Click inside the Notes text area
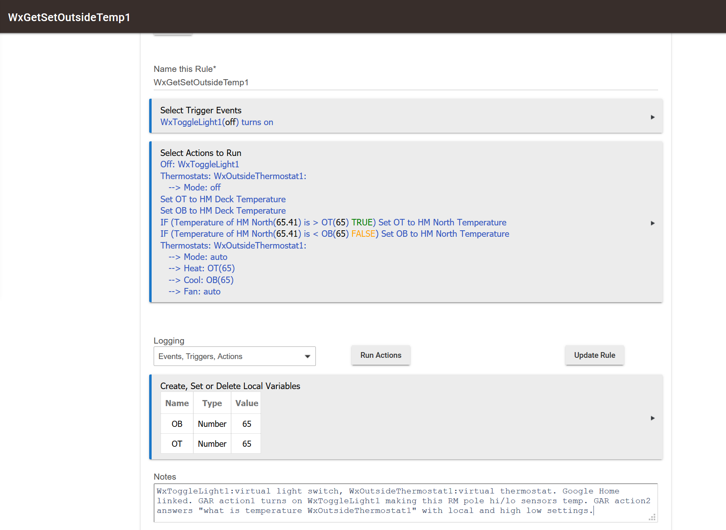The height and width of the screenshot is (530, 726). pos(406,503)
